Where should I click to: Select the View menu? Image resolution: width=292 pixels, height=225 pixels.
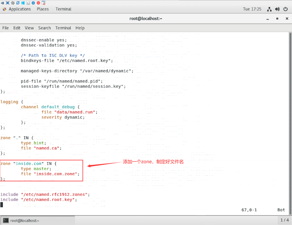tap(29, 28)
